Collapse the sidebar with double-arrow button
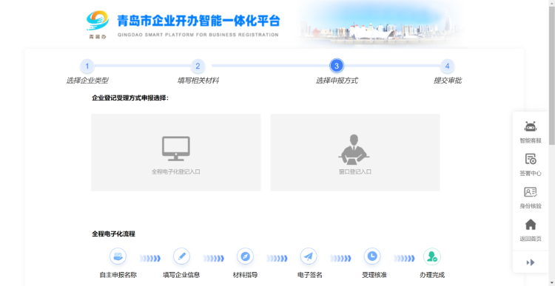Screen dimensions: 555x286 pos(531,262)
